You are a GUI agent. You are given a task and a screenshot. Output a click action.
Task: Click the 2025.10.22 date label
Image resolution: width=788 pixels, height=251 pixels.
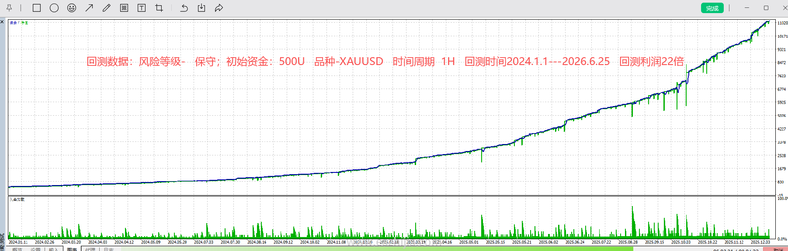coord(708,242)
